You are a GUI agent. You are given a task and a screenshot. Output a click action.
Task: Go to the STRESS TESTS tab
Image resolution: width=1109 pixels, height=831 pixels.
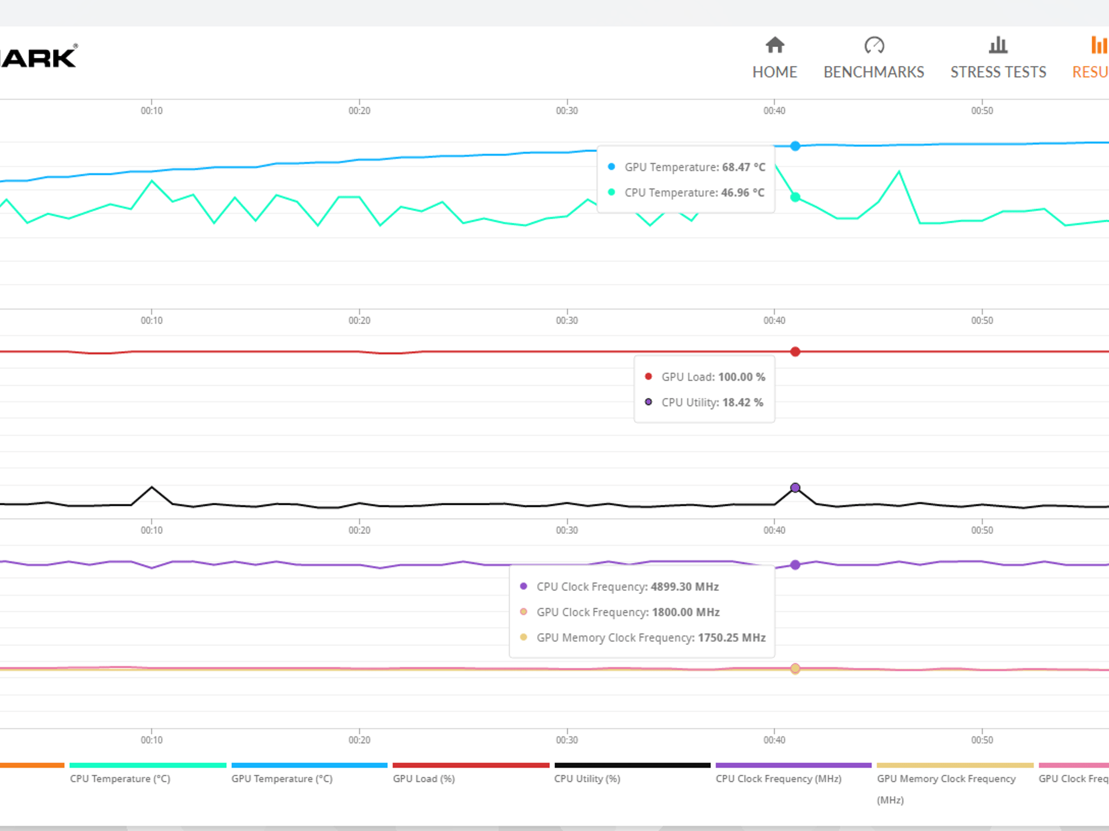point(998,72)
